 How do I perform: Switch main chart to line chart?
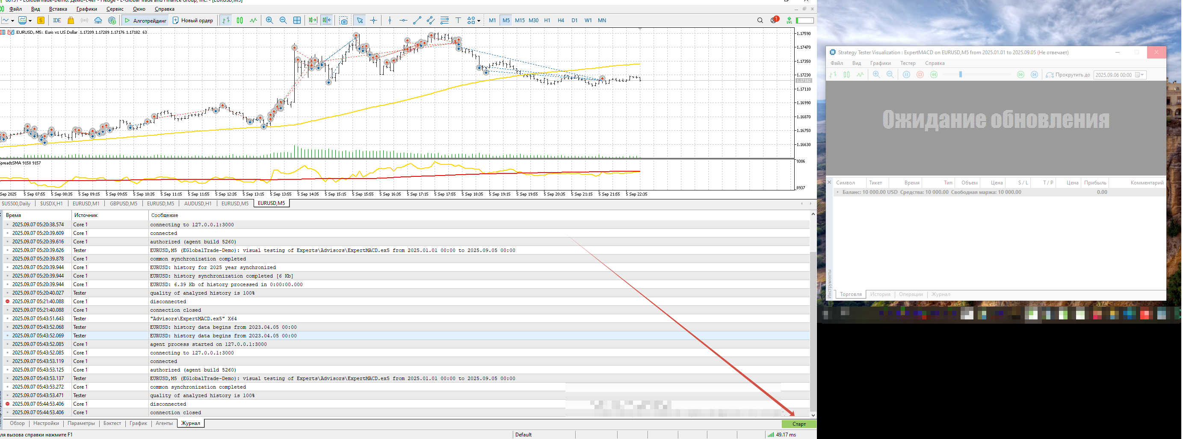click(x=254, y=20)
